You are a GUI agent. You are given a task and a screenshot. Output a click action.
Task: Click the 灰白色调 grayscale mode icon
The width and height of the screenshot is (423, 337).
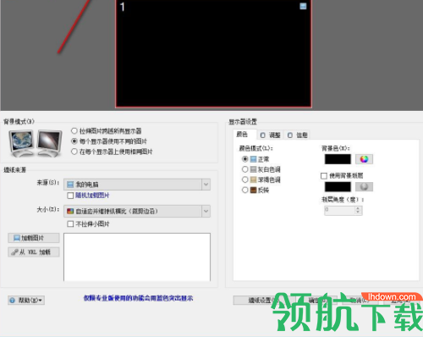pos(253,169)
